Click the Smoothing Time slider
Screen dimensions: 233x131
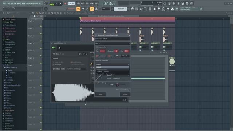119,85
